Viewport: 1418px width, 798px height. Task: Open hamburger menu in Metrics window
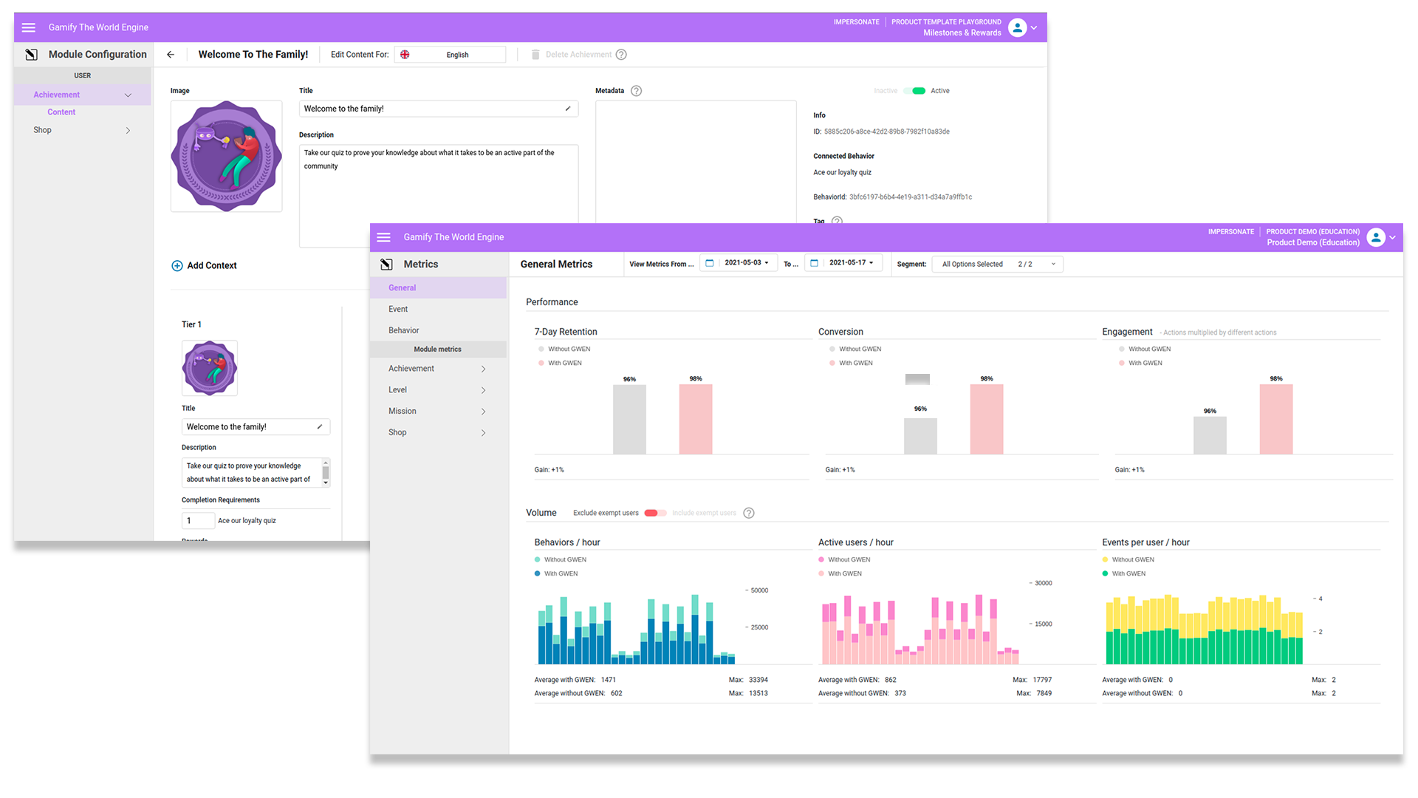(x=383, y=237)
